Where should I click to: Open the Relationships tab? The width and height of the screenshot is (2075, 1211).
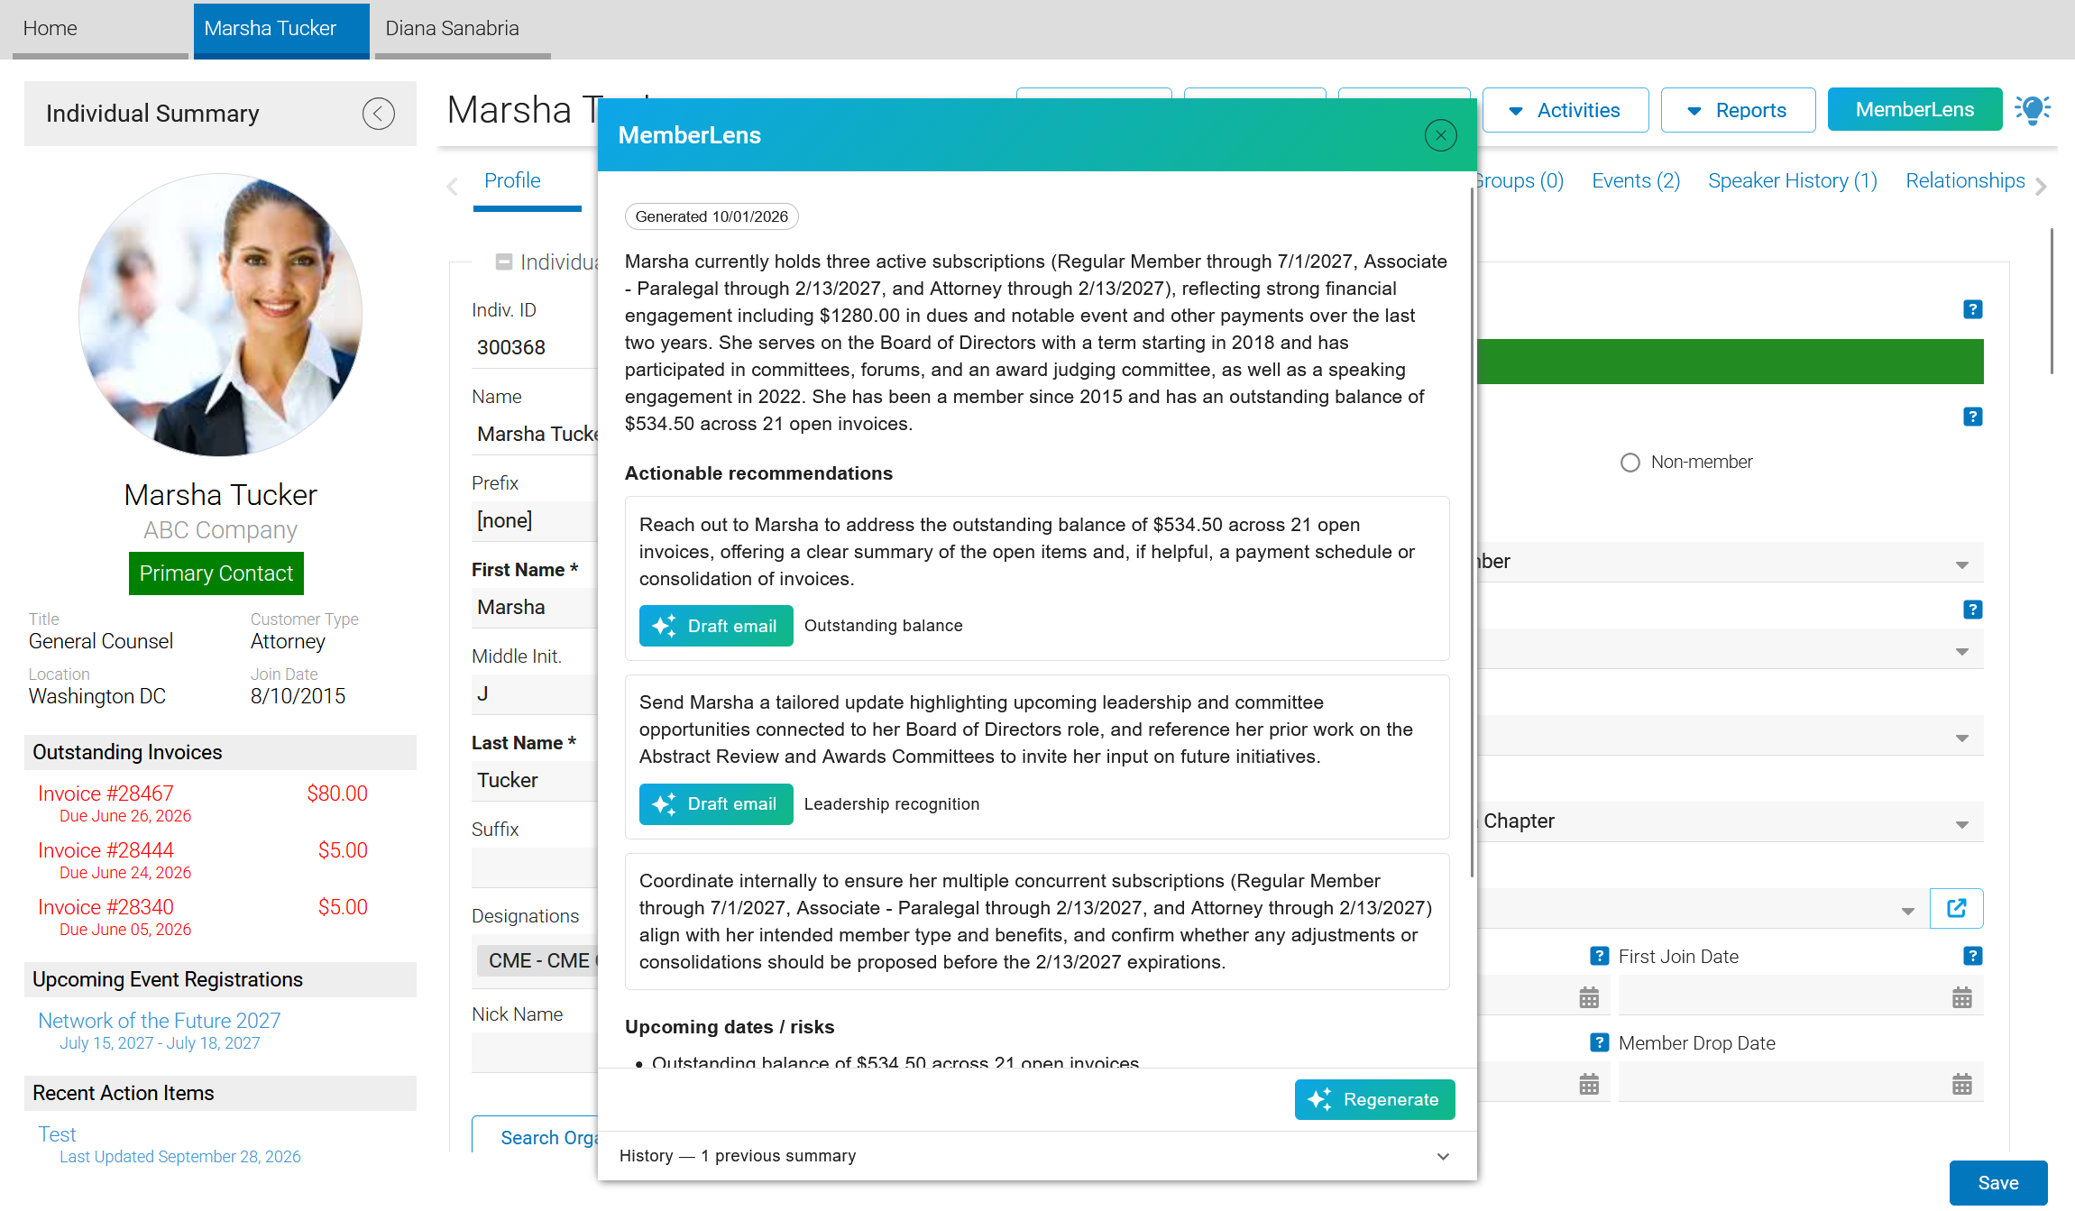click(1965, 181)
